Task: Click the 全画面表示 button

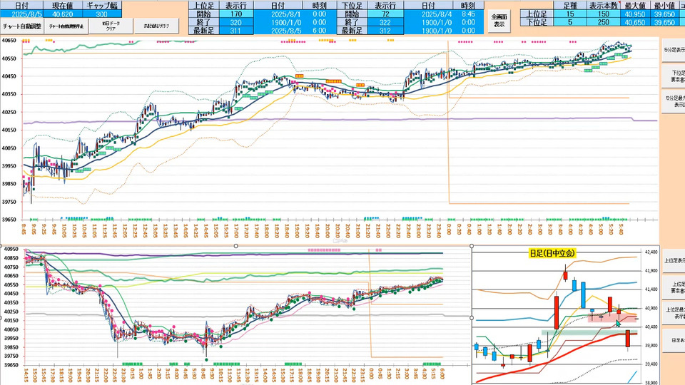Action: (499, 20)
